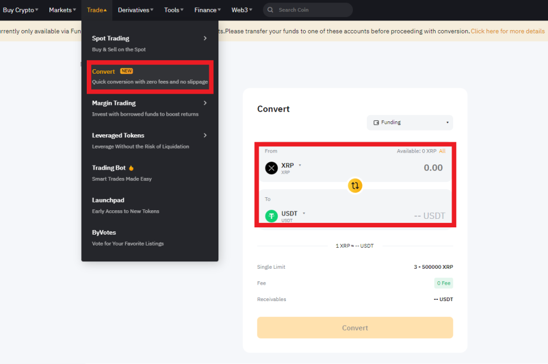Click 'Click here for more details' link
The width and height of the screenshot is (548, 364).
click(x=508, y=31)
